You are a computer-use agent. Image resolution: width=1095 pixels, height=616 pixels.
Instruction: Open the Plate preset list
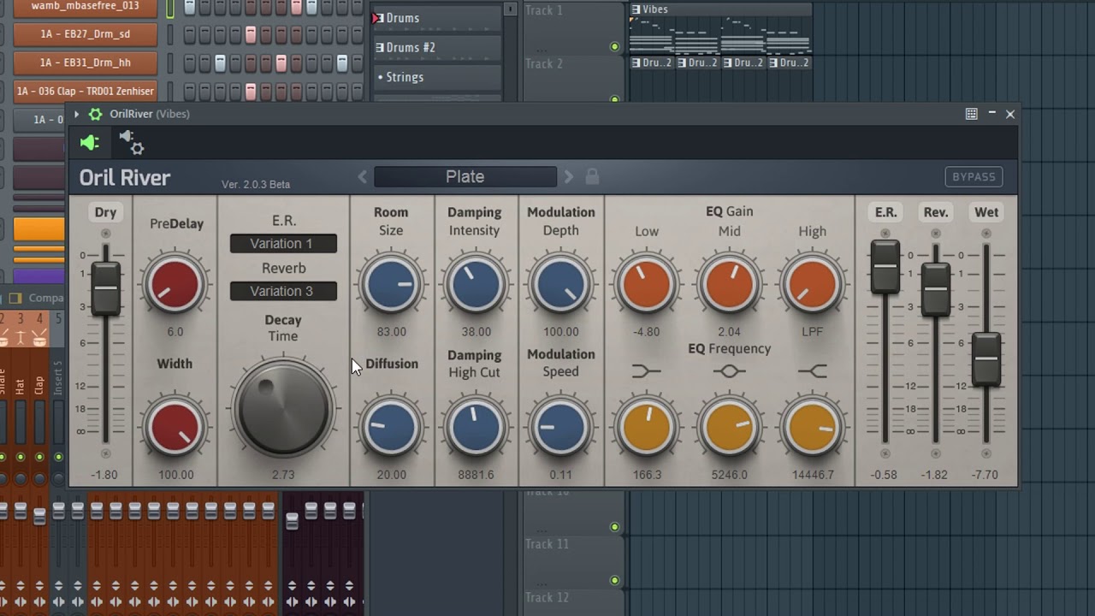point(465,177)
